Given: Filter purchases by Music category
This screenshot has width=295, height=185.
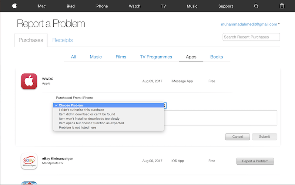Looking at the screenshot, I should [x=95, y=57].
